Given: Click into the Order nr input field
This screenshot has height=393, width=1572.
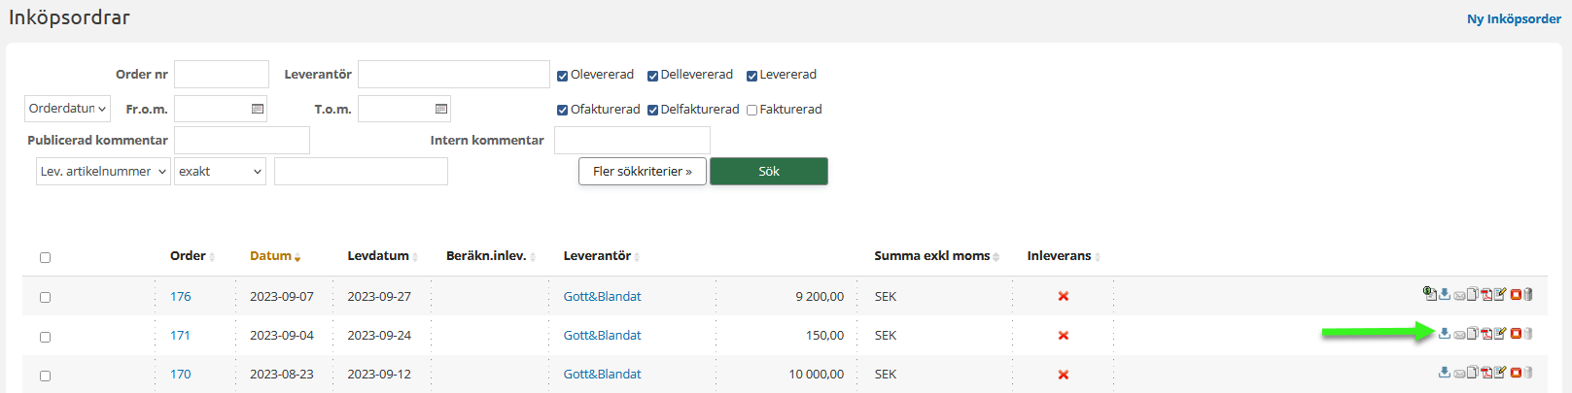Looking at the screenshot, I should point(222,75).
